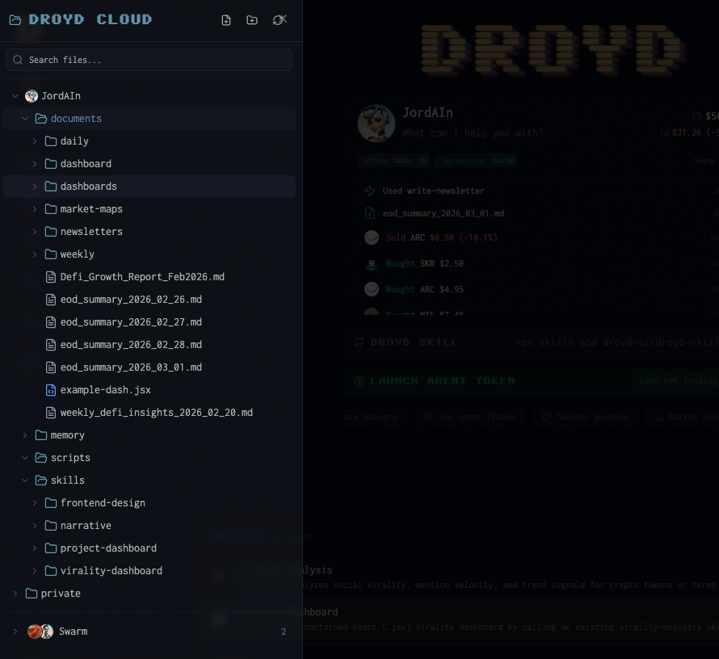
Task: Click the open documents folder icon
Action: click(x=41, y=119)
